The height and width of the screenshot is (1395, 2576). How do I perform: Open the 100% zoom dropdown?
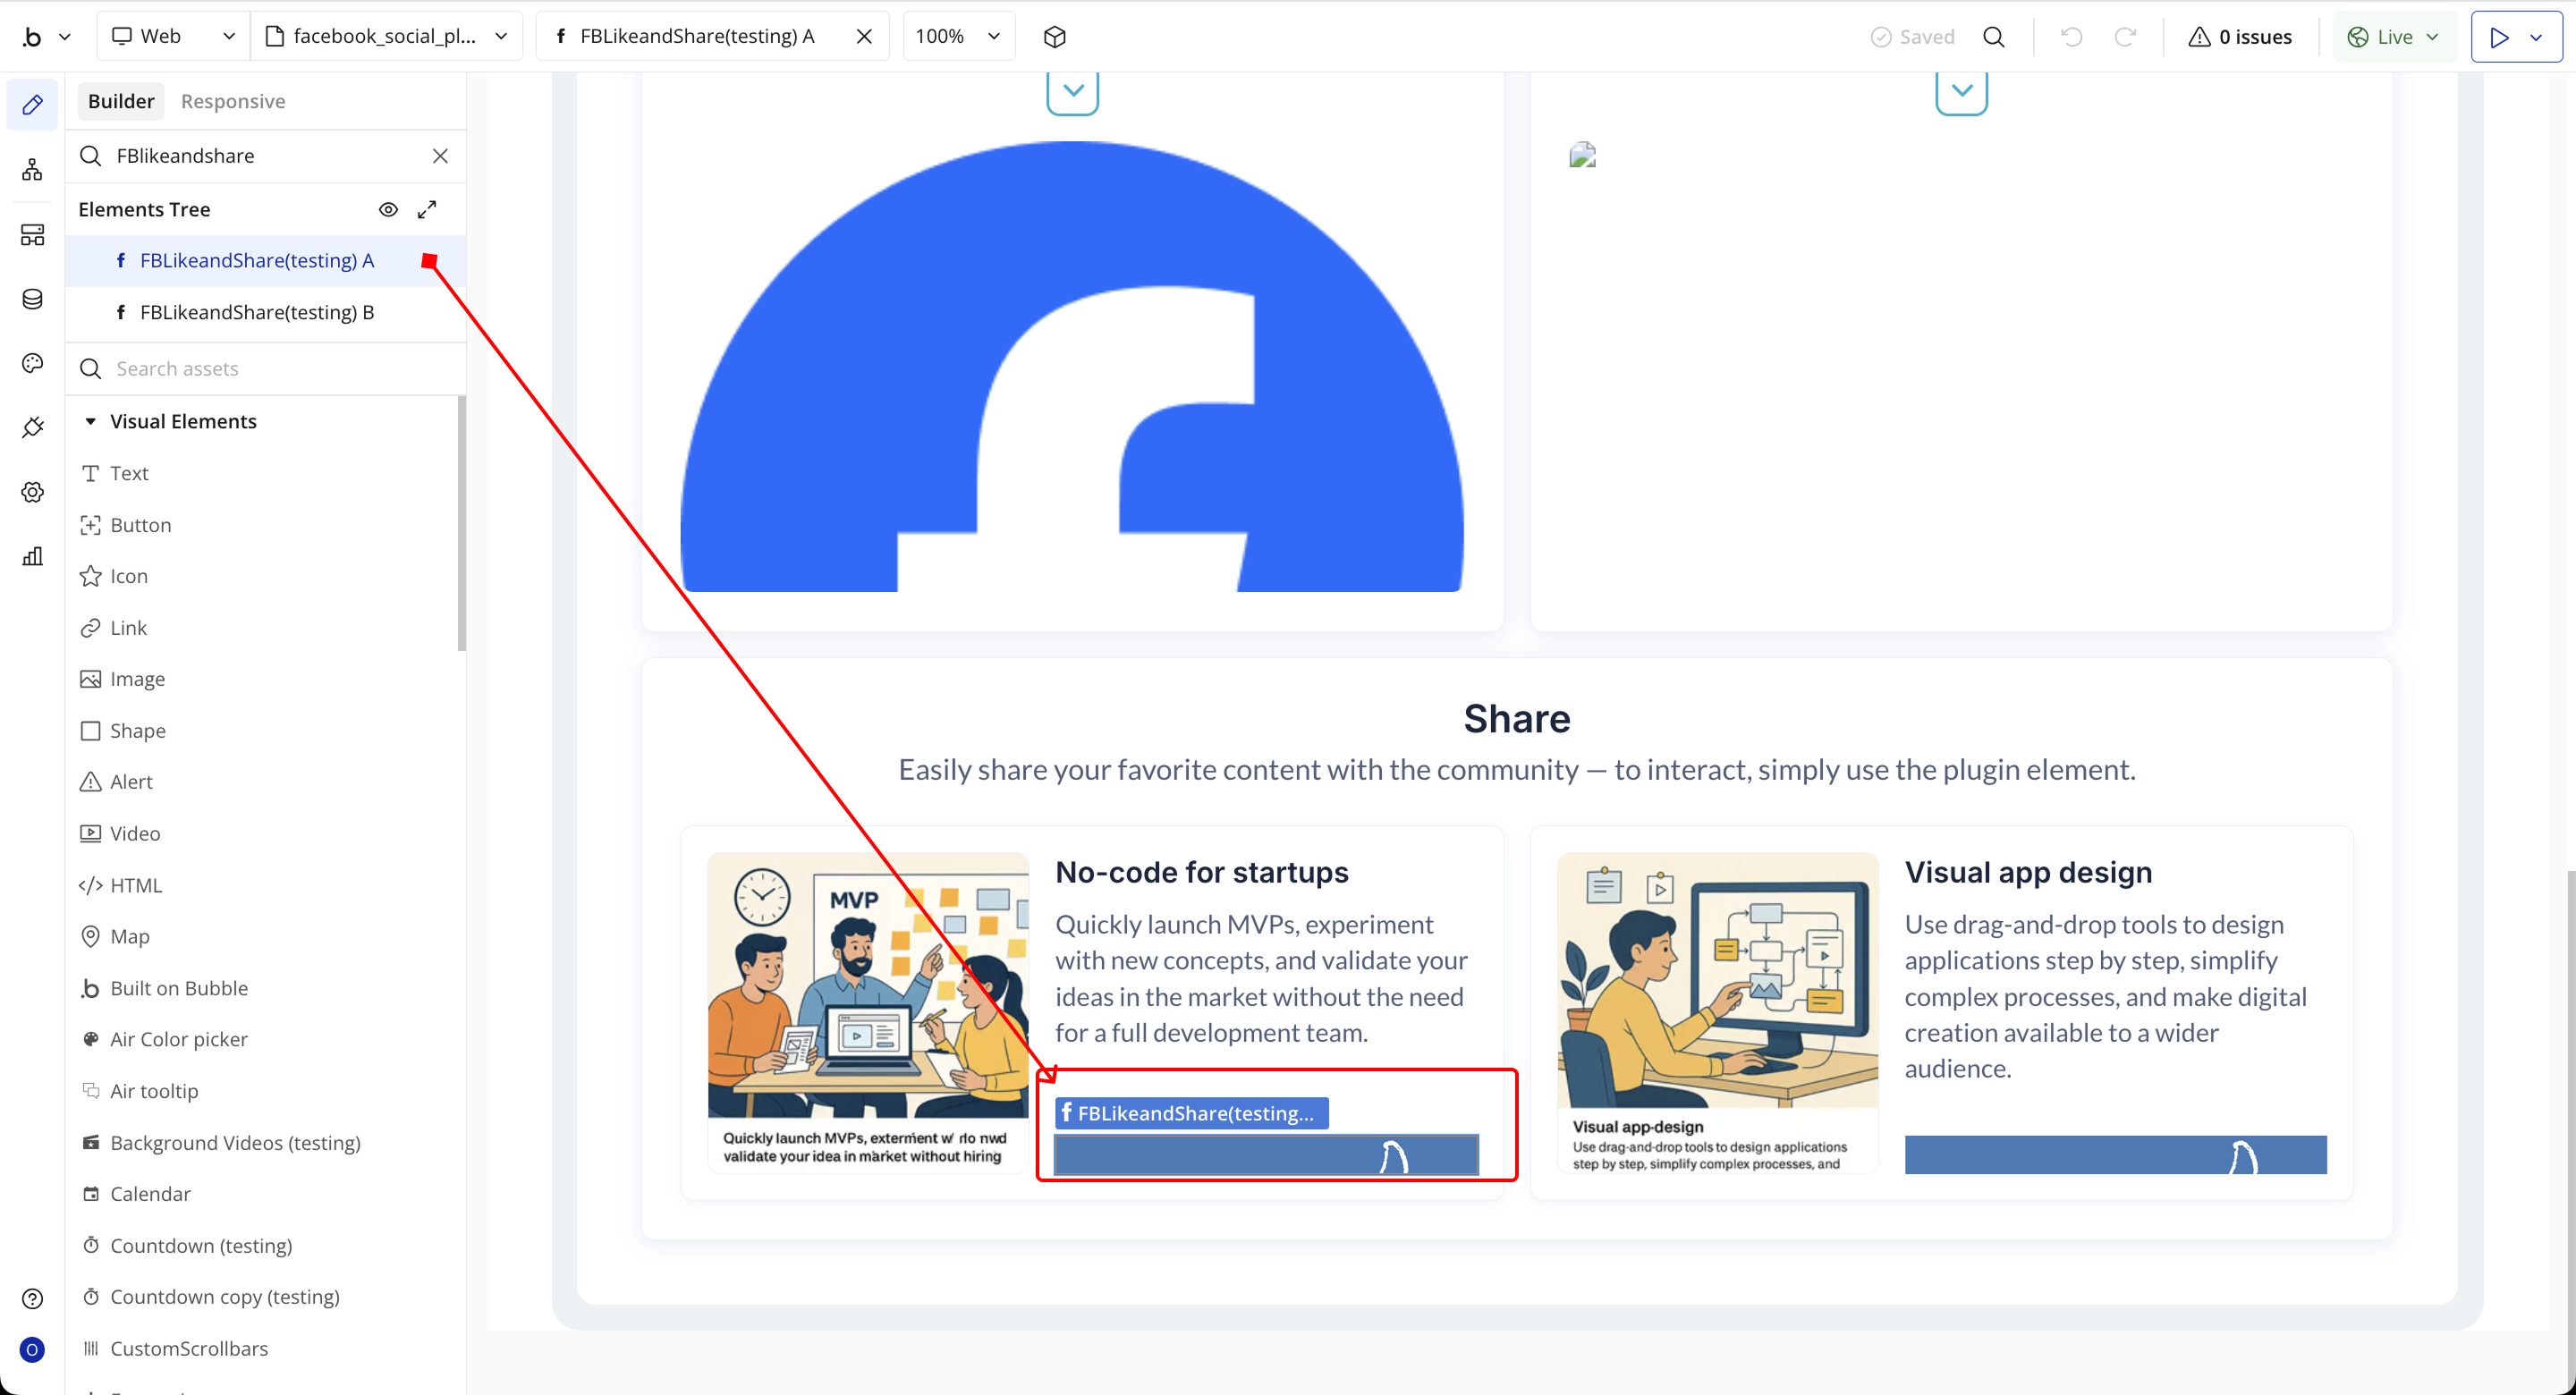tap(957, 37)
